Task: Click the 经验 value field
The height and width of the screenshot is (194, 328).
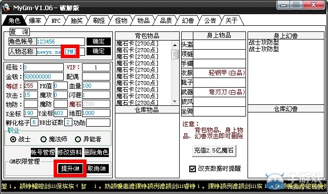Action: (44, 67)
